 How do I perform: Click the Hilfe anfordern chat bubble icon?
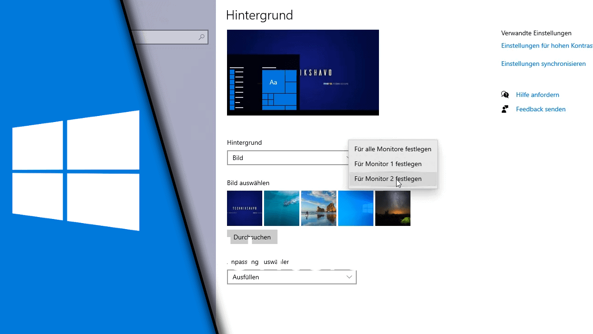point(505,95)
